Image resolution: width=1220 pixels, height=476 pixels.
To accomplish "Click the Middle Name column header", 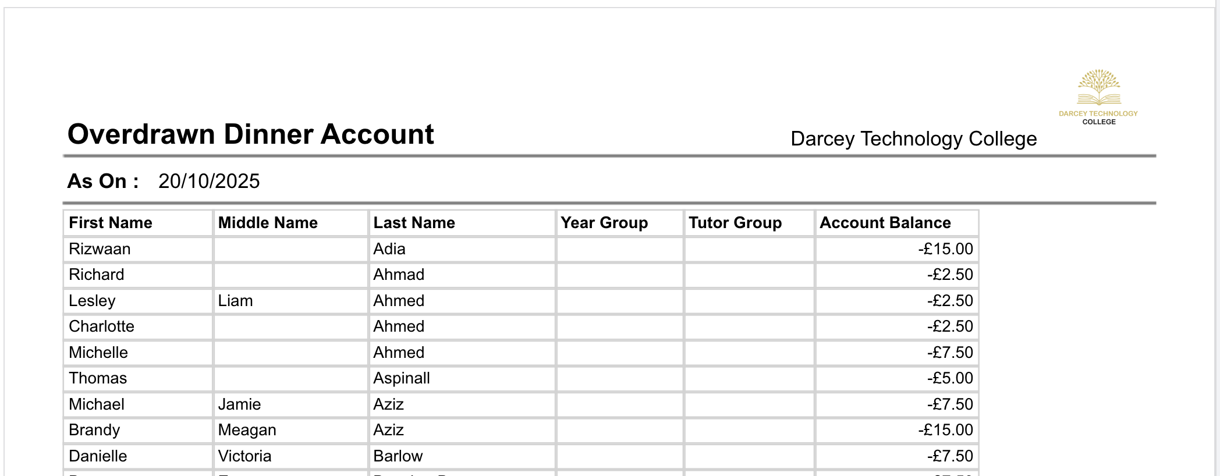I will [268, 223].
